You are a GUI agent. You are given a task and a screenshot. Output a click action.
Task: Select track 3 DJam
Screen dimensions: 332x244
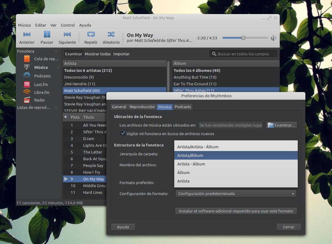pos(85,139)
